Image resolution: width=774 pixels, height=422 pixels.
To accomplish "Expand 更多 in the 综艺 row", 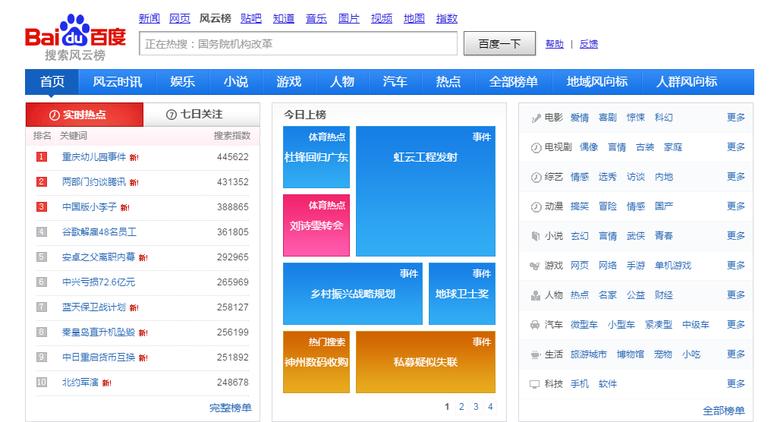I will (735, 177).
